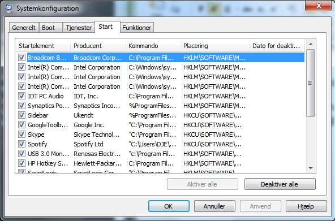Click the vertical scrollbar thumb
This screenshot has width=335, height=221.
[x=311, y=83]
